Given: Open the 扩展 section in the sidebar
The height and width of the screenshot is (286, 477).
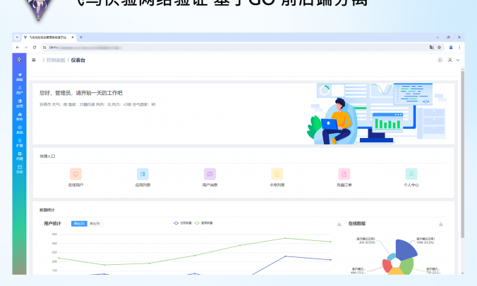Looking at the screenshot, I should point(20,143).
